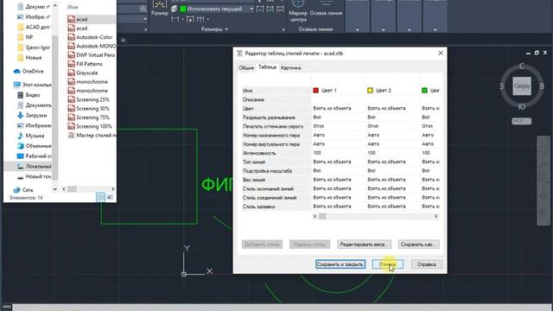Screen dimensions: 553x311
Task: Click table scrollbar right arrow
Action: click(x=435, y=216)
